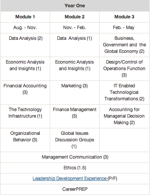Select the Module 2 column header
Screen dimensions: 150x195
pyautogui.click(x=75, y=17)
